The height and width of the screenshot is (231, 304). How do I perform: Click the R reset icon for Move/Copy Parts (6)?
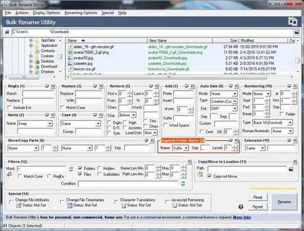[x=152, y=141]
